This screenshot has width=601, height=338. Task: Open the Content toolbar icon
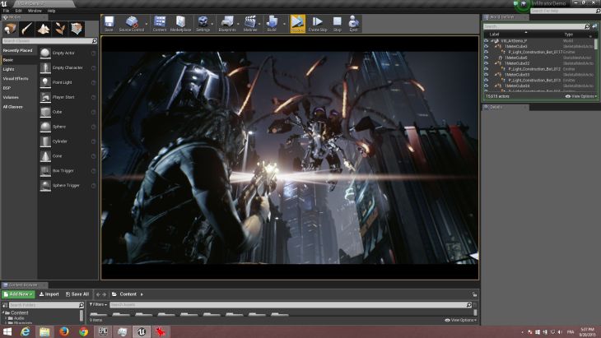[160, 22]
